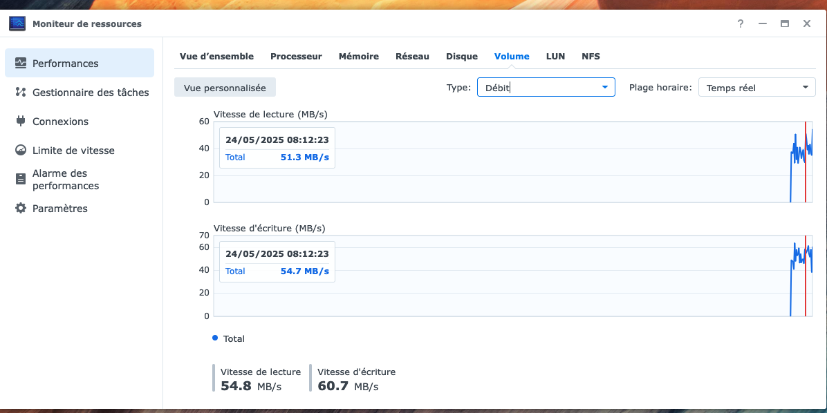Click the Vitesse d'écriture chart title
The width and height of the screenshot is (827, 413).
269,228
